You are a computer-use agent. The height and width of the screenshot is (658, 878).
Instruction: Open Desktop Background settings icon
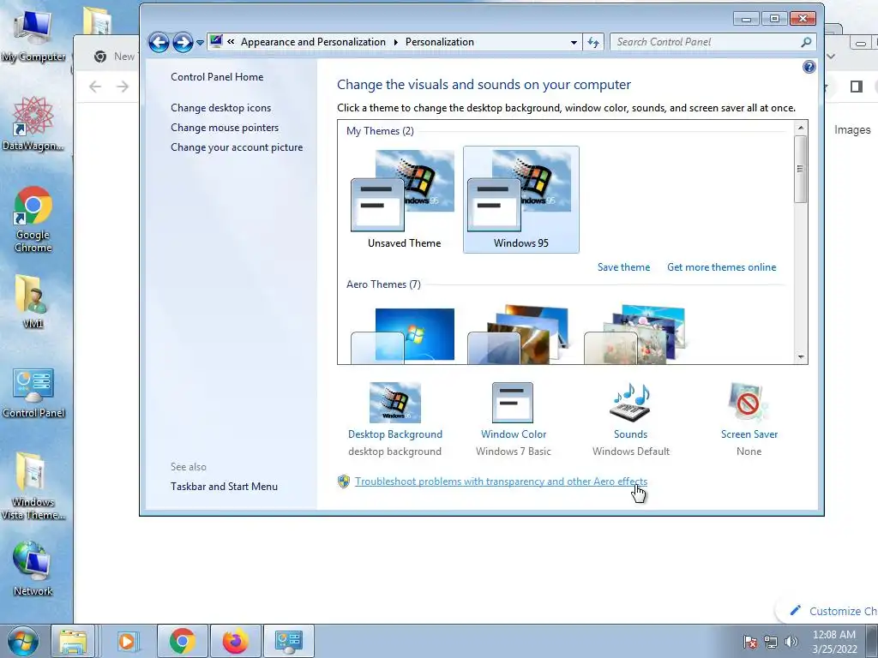click(394, 403)
